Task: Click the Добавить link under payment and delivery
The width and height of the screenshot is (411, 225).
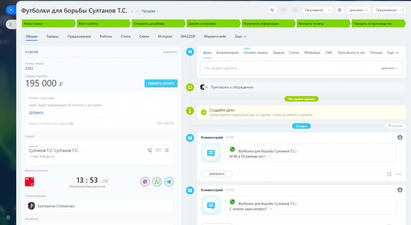Action: click(36, 112)
